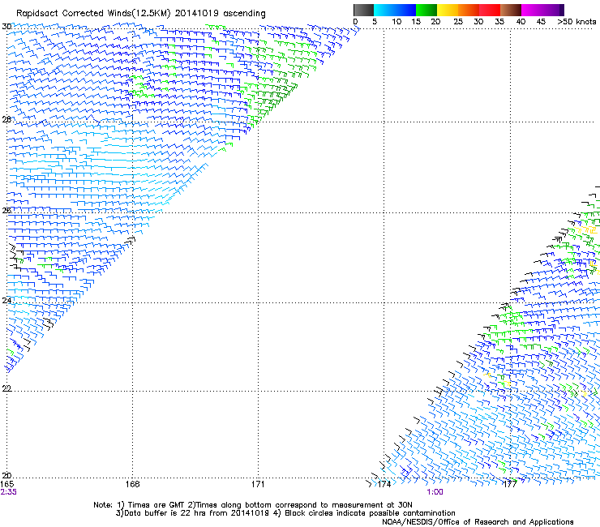The image size is (600, 527).
Task: Click the legend number 40
Action: coord(521,21)
